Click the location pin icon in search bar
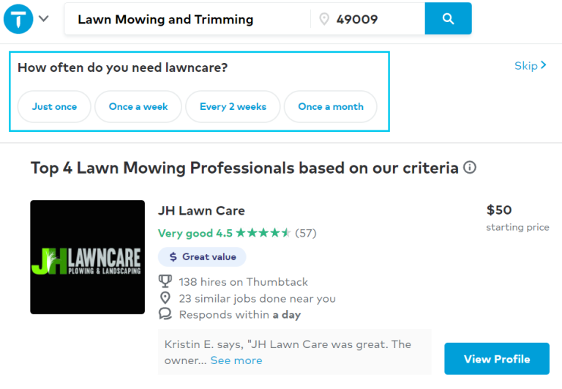This screenshot has width=562, height=389. point(324,19)
